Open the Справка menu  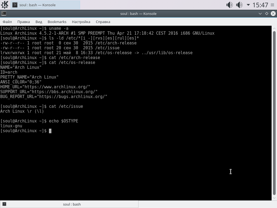pyautogui.click(x=103, y=22)
